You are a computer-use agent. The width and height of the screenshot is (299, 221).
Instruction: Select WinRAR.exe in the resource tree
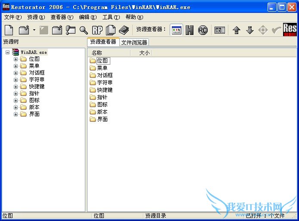pyautogui.click(x=34, y=52)
